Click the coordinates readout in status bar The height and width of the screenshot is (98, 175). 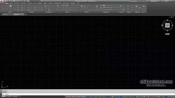coord(73,97)
